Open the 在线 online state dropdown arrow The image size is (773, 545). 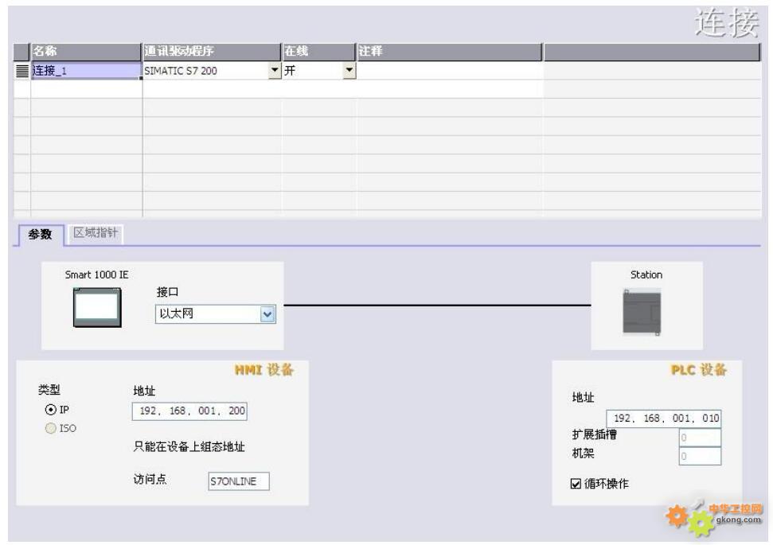(x=349, y=71)
